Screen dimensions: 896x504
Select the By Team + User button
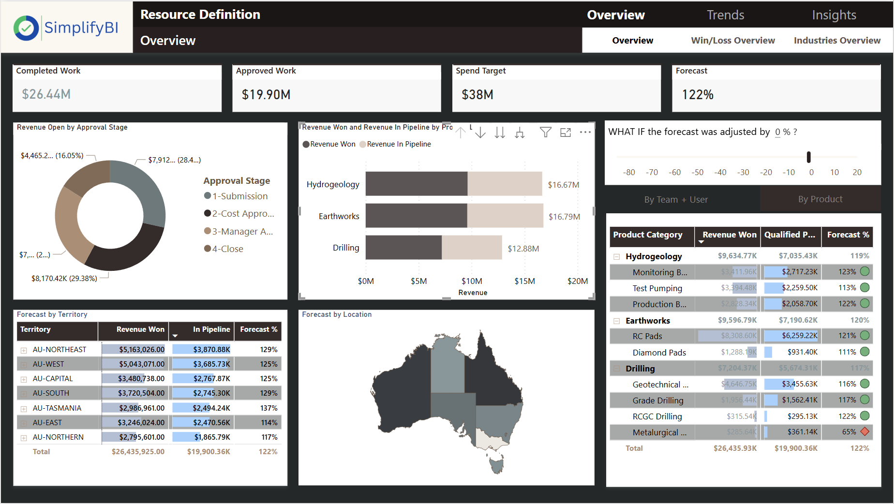coord(675,199)
